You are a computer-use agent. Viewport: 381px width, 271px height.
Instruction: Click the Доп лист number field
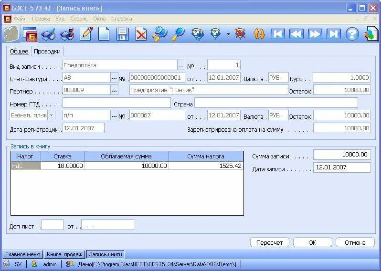(x=52, y=225)
